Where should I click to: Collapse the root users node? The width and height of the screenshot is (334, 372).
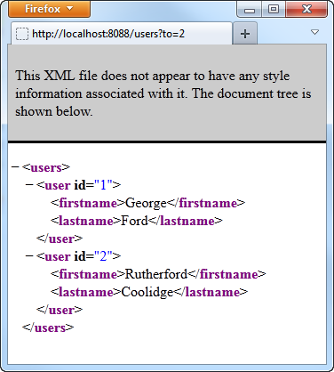pos(15,167)
